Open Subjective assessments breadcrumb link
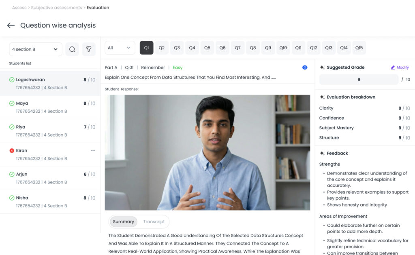 [57, 8]
